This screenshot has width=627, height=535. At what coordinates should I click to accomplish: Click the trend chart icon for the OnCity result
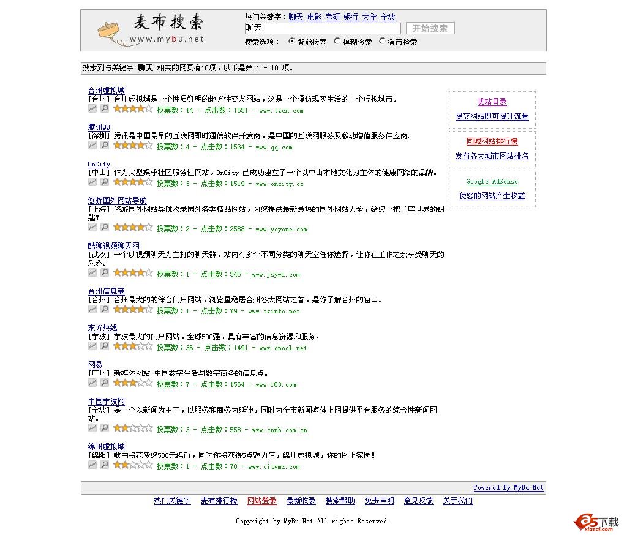(x=92, y=181)
